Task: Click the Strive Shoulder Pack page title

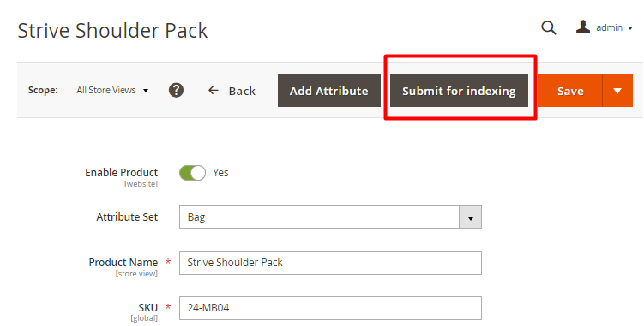Action: pyautogui.click(x=112, y=31)
